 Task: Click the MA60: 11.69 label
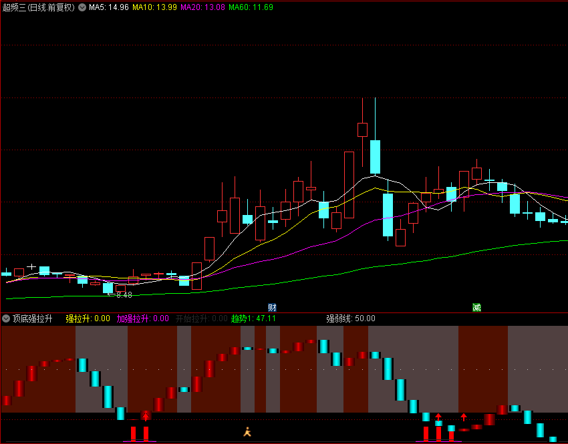click(251, 7)
